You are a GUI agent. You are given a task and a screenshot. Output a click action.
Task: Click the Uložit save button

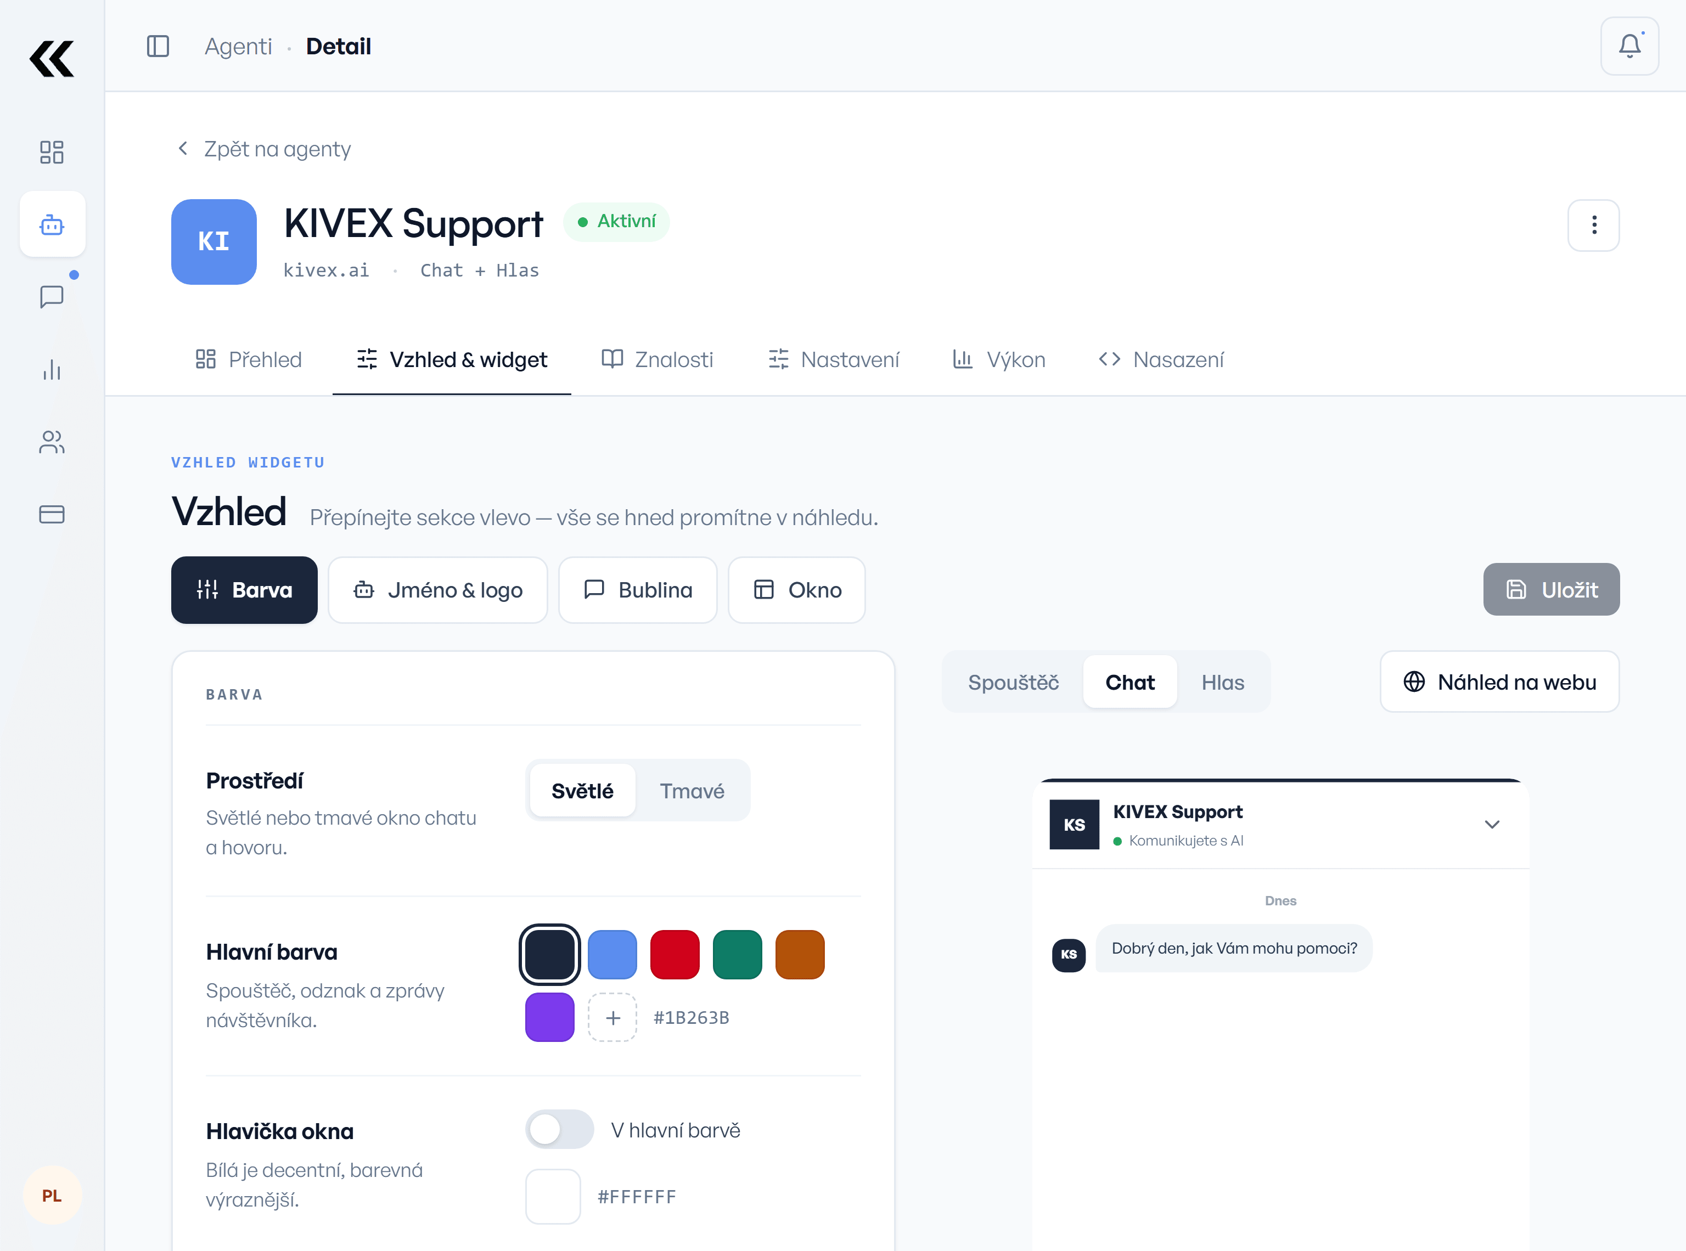point(1551,589)
